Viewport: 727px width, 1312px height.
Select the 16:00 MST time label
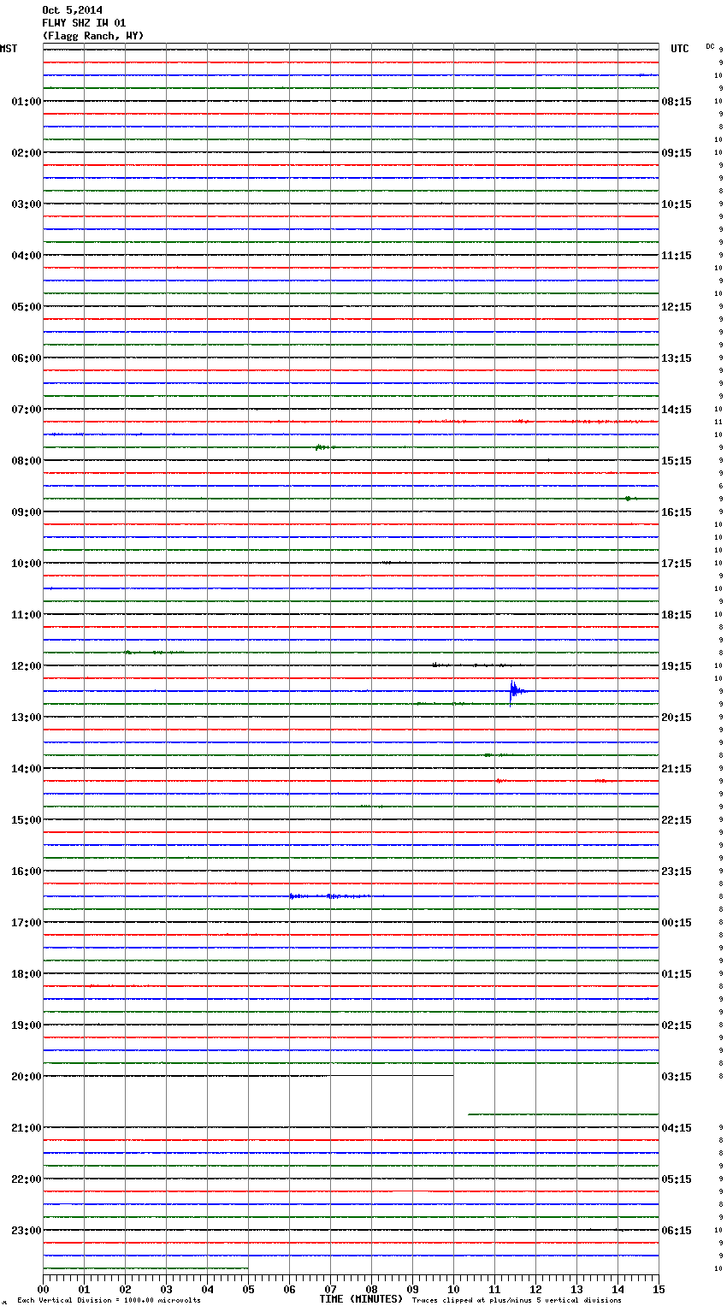(x=26, y=872)
